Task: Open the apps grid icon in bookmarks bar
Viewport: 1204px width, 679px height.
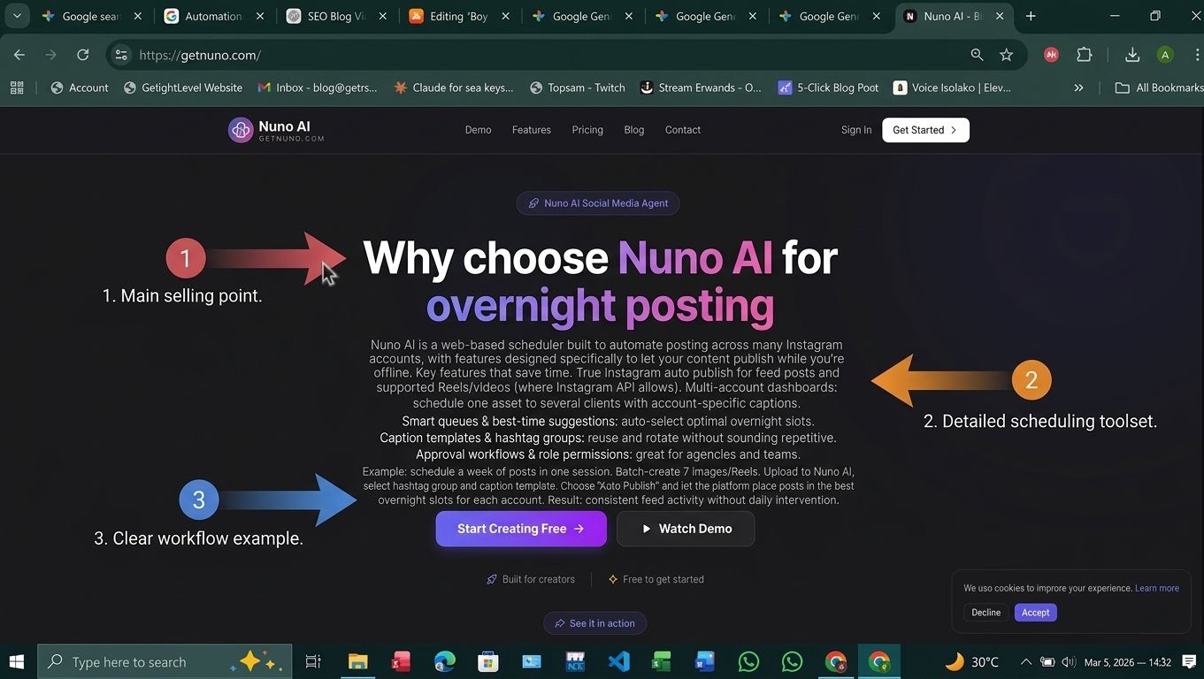Action: point(17,88)
